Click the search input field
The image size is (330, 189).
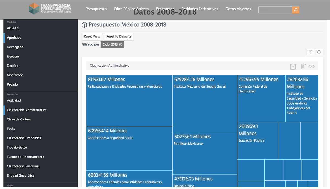pyautogui.click(x=275, y=10)
